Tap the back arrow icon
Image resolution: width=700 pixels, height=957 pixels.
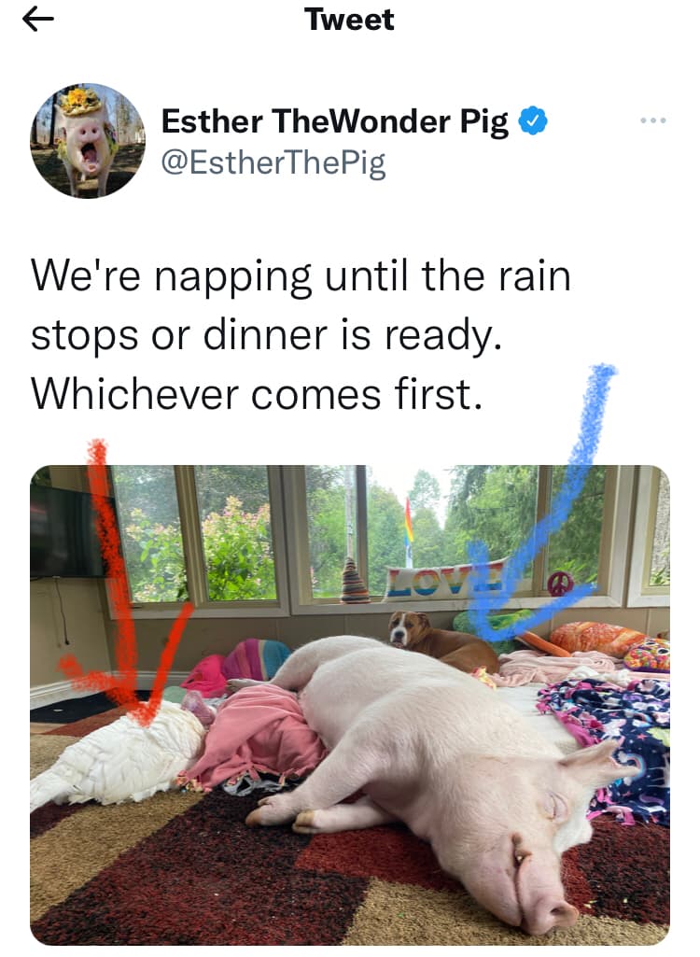tap(38, 20)
